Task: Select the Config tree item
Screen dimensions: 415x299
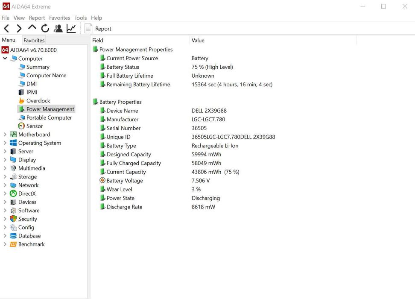Action: 26,227
